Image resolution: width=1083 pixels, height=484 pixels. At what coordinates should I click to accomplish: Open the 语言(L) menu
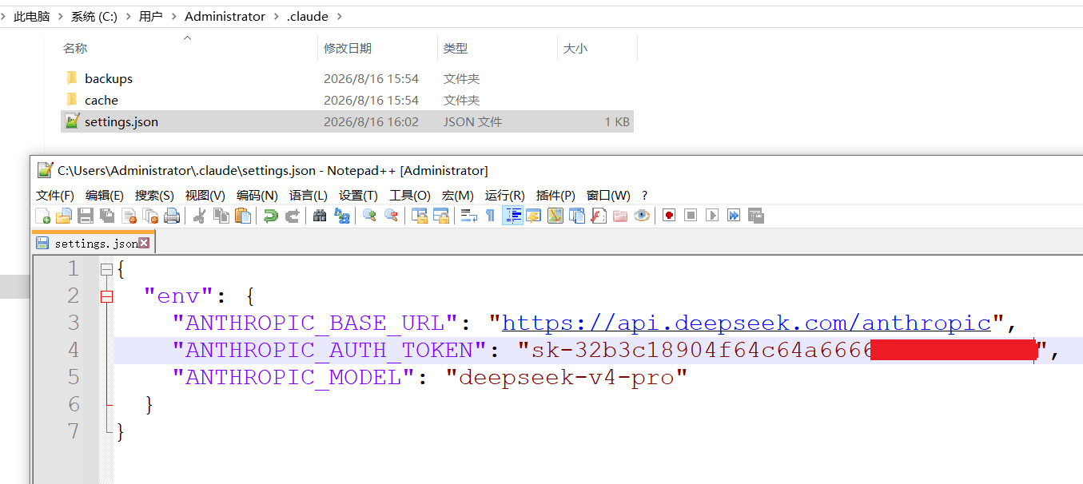(309, 195)
